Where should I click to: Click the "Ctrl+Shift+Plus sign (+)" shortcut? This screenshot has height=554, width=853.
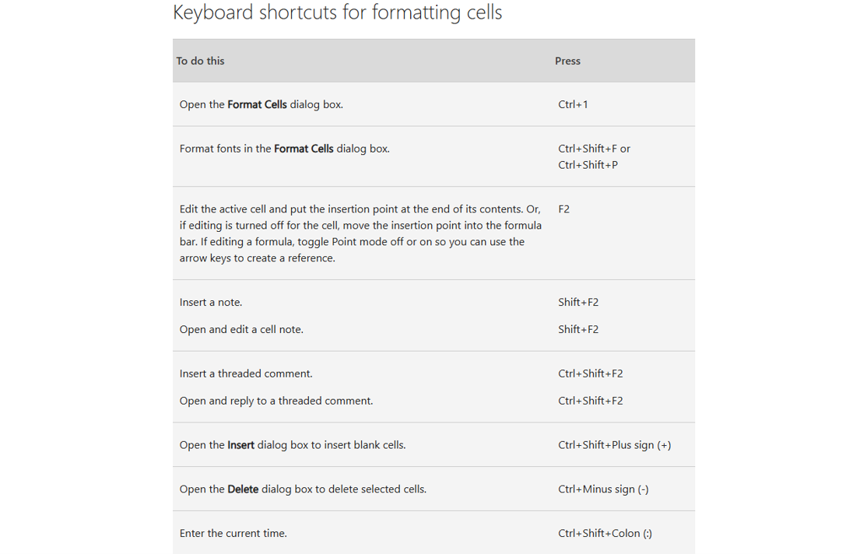point(614,445)
